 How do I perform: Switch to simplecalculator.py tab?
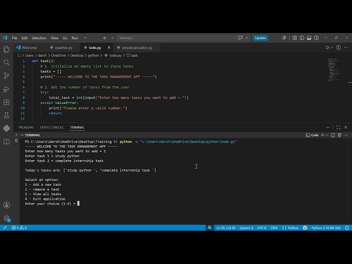tap(137, 48)
